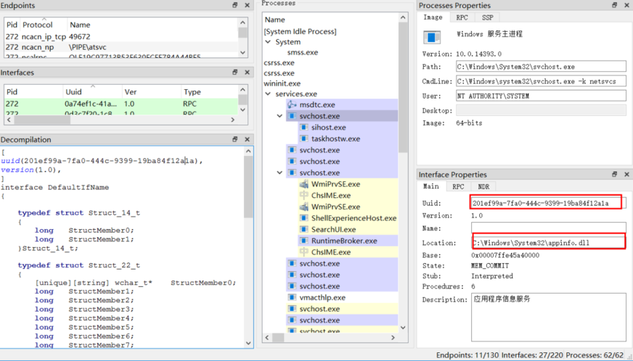The height and width of the screenshot is (361, 633).
Task: Float the Endpoints panel
Action: pyautogui.click(x=235, y=5)
